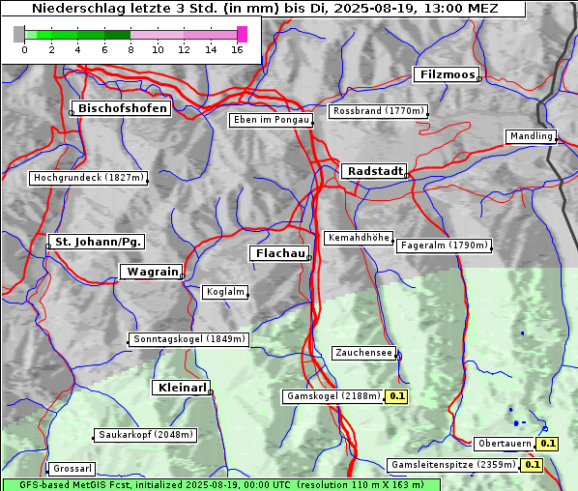Select the Zauchensee label
Image resolution: width=578 pixels, height=491 pixels.
pyautogui.click(x=363, y=353)
